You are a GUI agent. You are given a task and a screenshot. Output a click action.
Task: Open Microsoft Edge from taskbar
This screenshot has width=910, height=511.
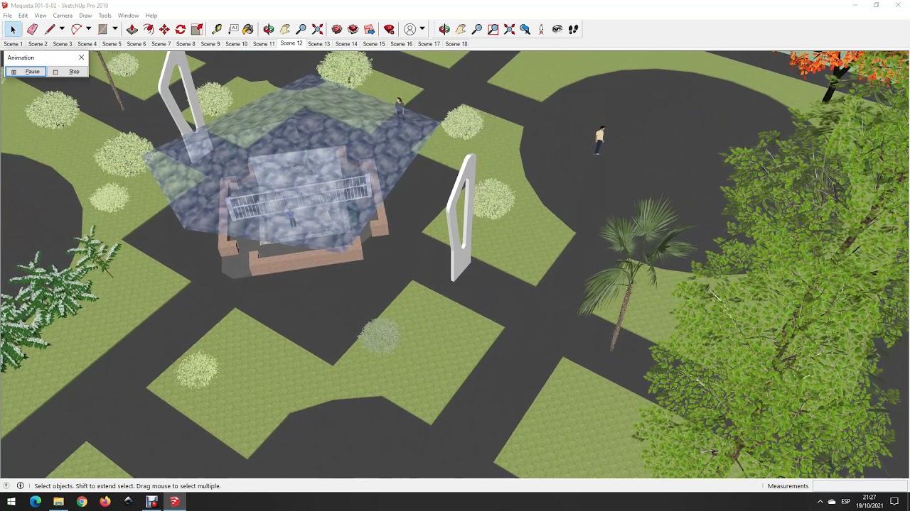36,502
